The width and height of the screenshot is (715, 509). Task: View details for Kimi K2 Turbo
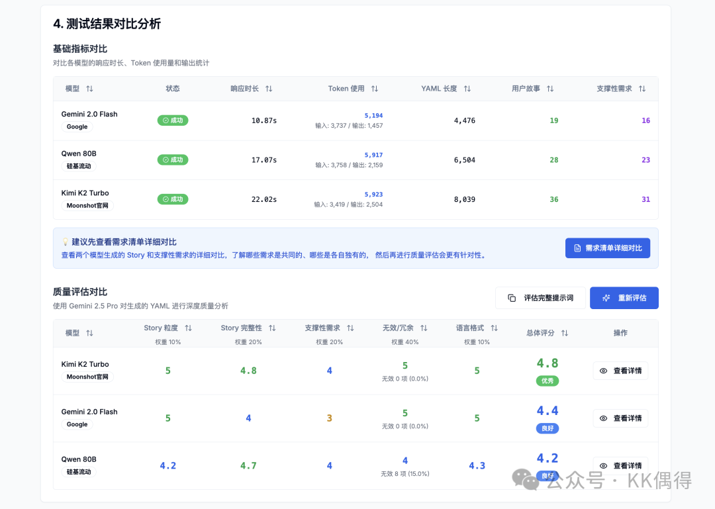620,371
